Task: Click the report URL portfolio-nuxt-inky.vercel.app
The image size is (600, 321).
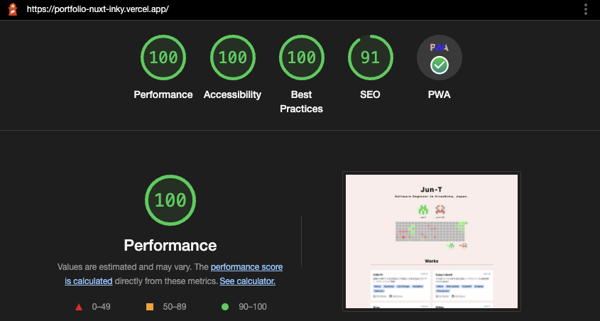Action: [x=97, y=9]
